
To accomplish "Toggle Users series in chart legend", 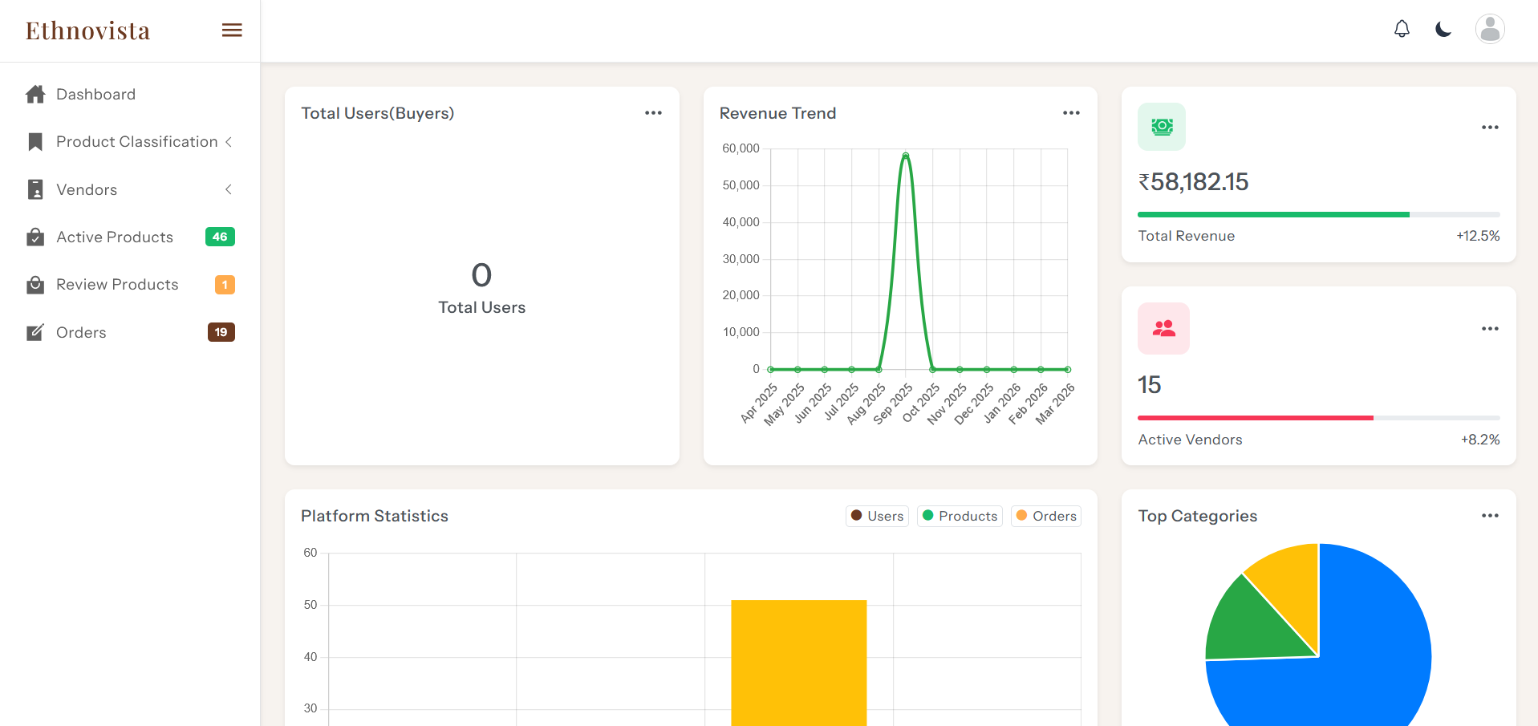I will point(877,516).
